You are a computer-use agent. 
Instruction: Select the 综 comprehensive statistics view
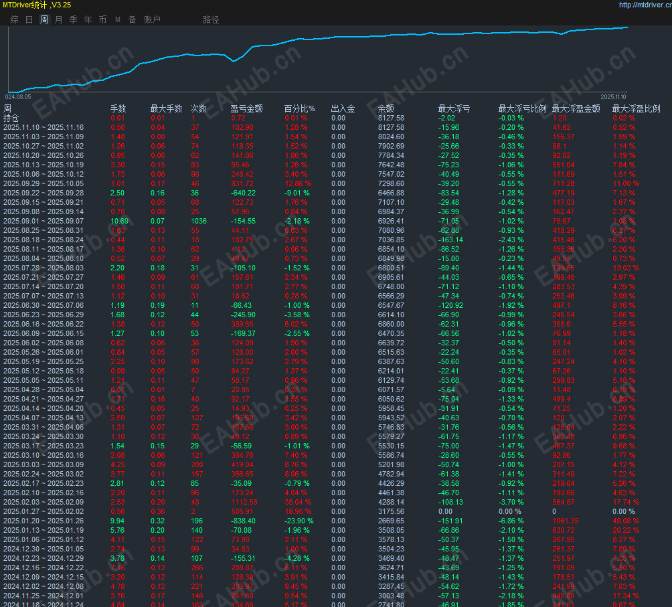(13, 19)
